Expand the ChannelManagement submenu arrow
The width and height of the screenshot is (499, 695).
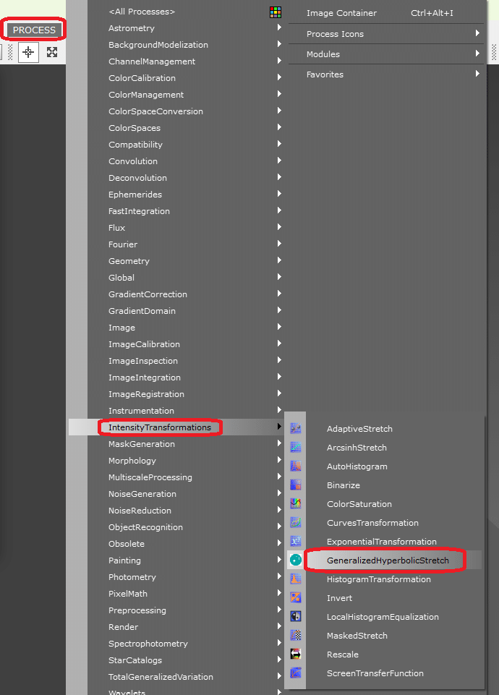279,61
